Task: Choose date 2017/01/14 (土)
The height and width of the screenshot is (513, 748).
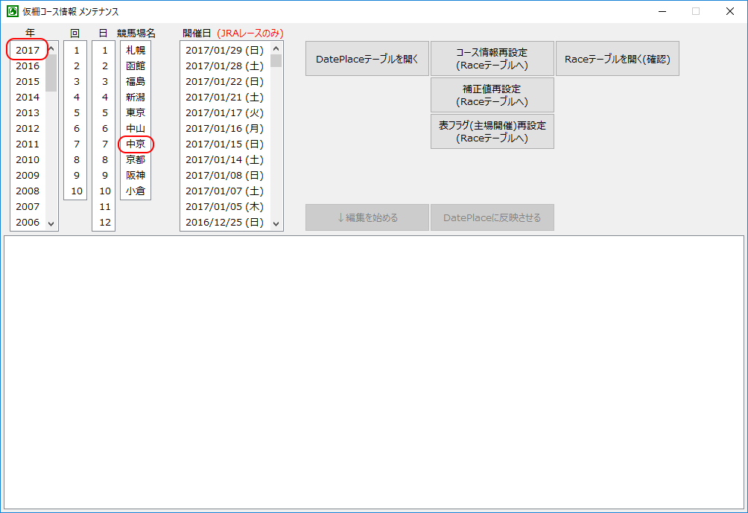Action: 225,160
